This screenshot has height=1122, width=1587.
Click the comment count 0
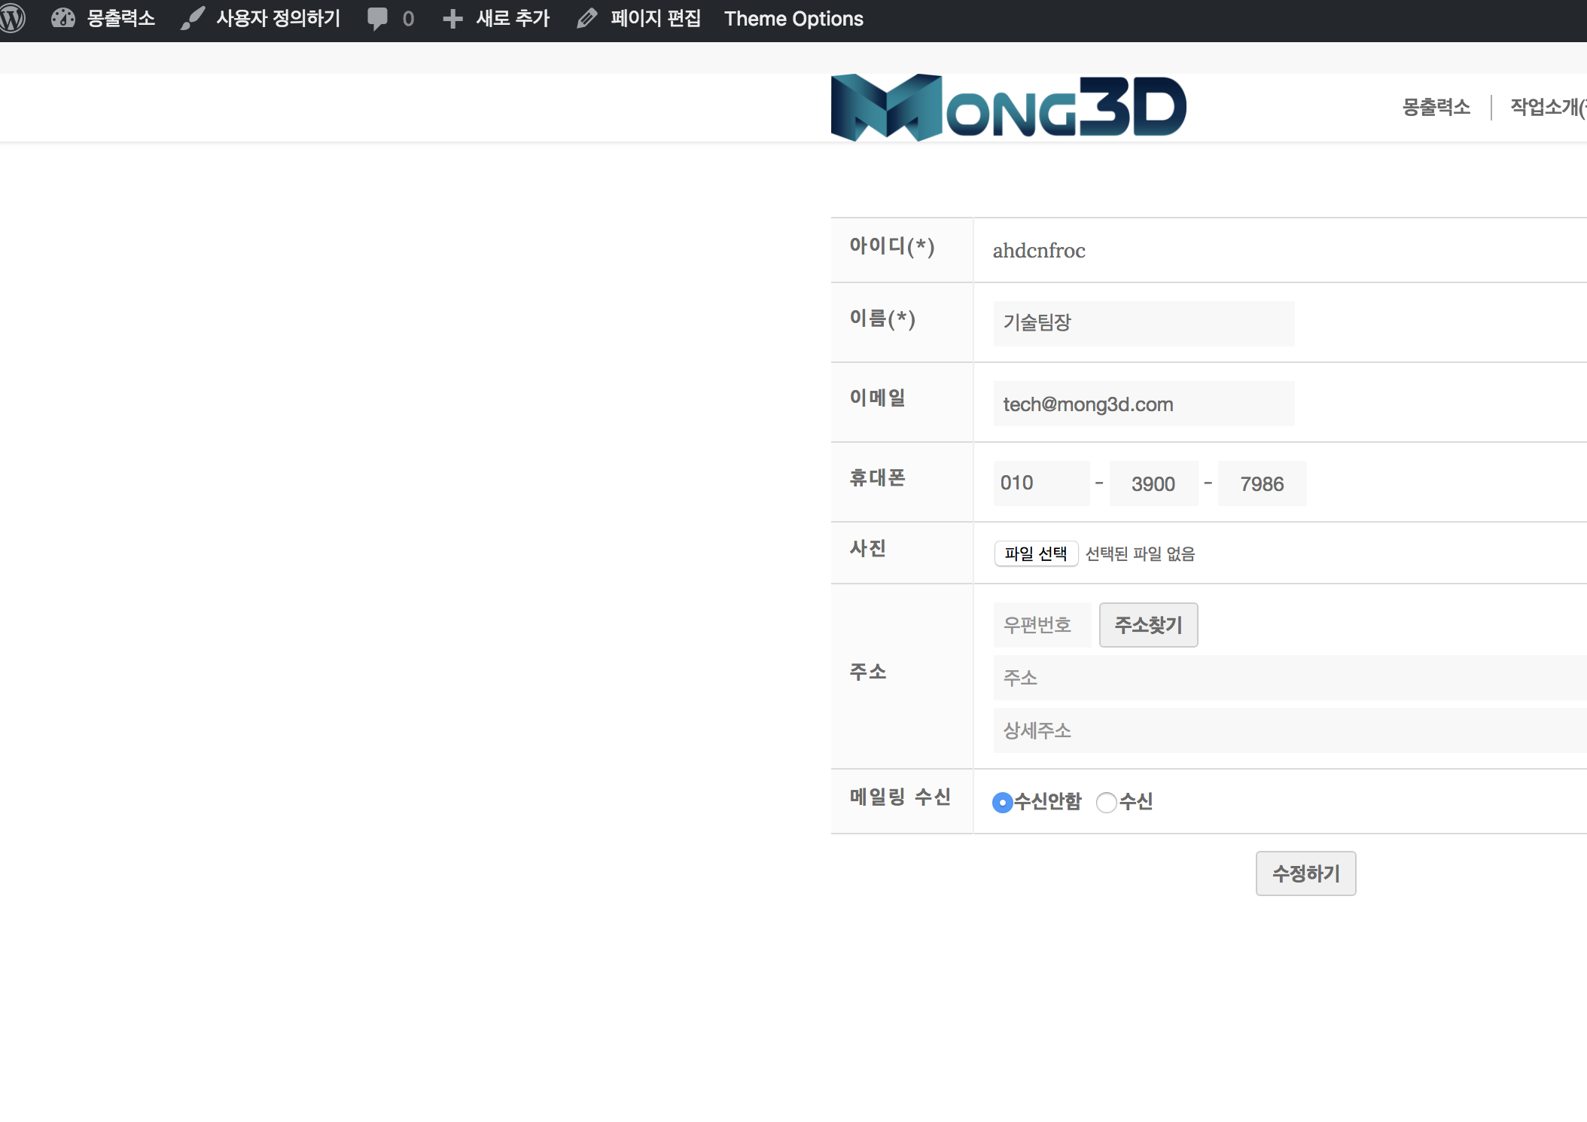coord(408,19)
